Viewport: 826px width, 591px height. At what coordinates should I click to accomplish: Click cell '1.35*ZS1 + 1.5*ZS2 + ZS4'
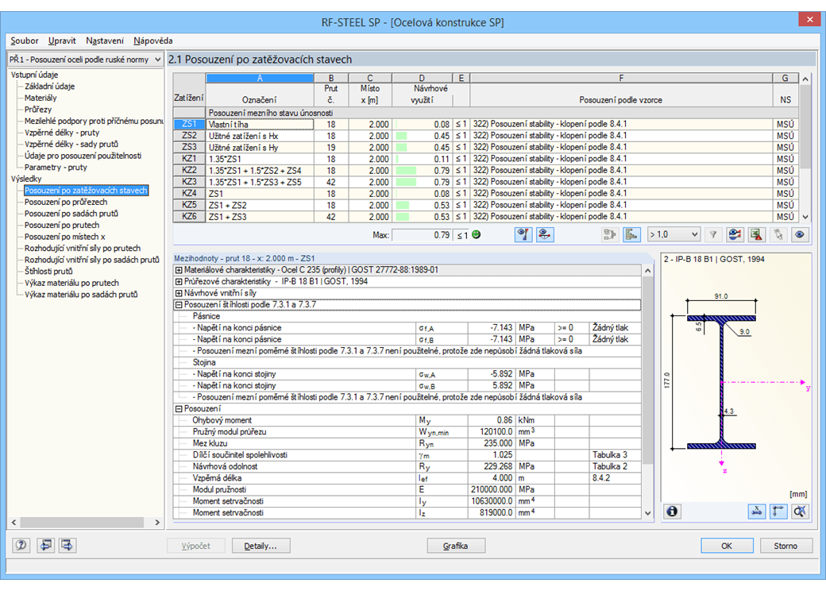(x=260, y=171)
